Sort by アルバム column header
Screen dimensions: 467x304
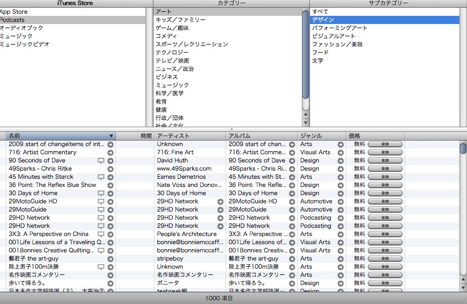click(262, 136)
